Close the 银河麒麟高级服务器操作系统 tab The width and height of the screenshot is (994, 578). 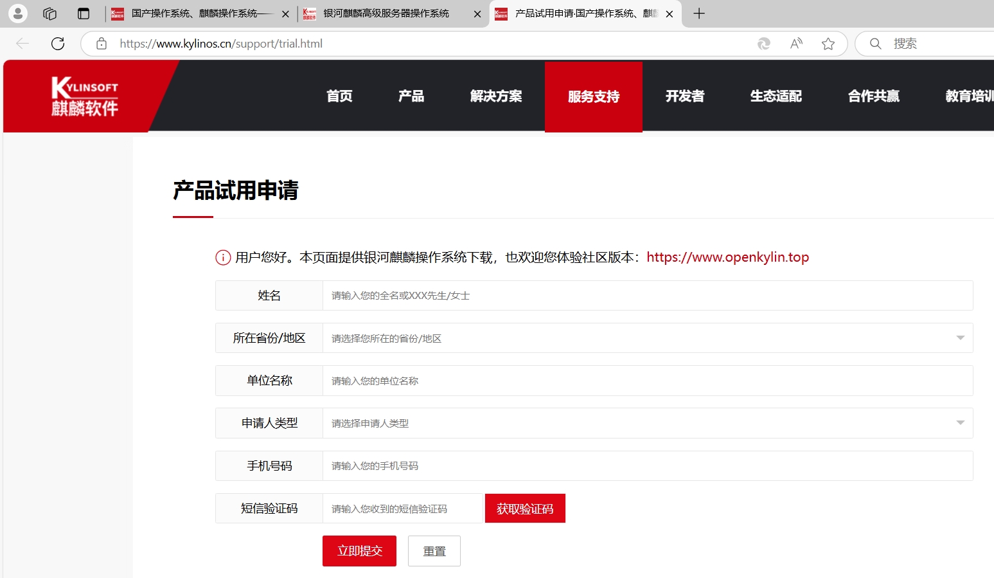477,14
